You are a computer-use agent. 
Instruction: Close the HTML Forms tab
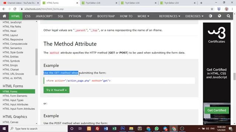pyautogui.click(x=77, y=3)
